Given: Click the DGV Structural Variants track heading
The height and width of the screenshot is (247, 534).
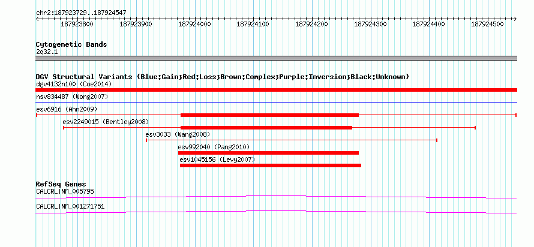Looking at the screenshot, I should 223,77.
